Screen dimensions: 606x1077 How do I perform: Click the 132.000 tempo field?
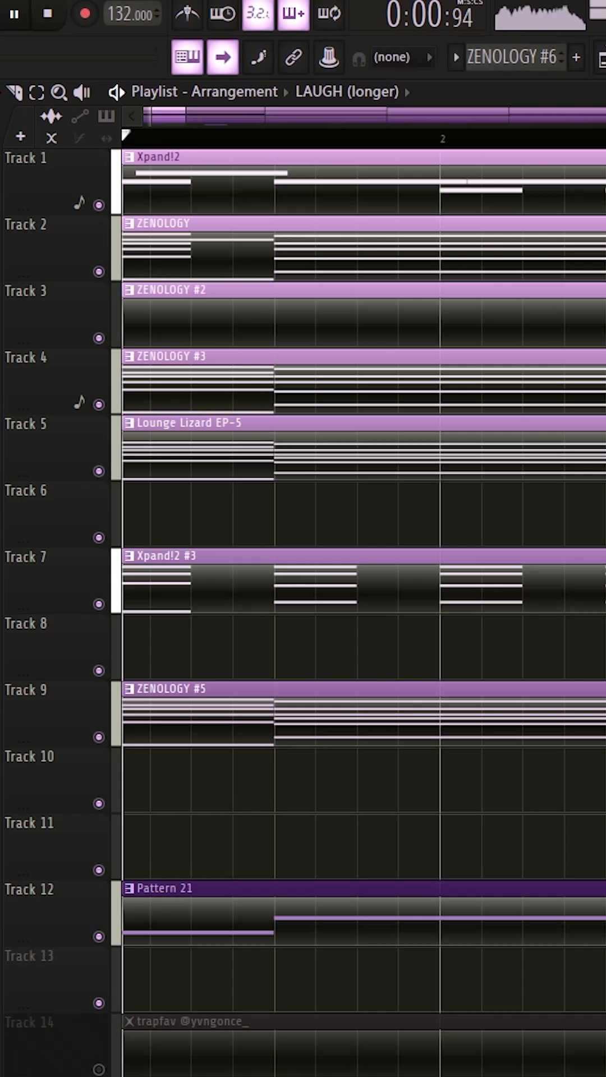click(133, 13)
